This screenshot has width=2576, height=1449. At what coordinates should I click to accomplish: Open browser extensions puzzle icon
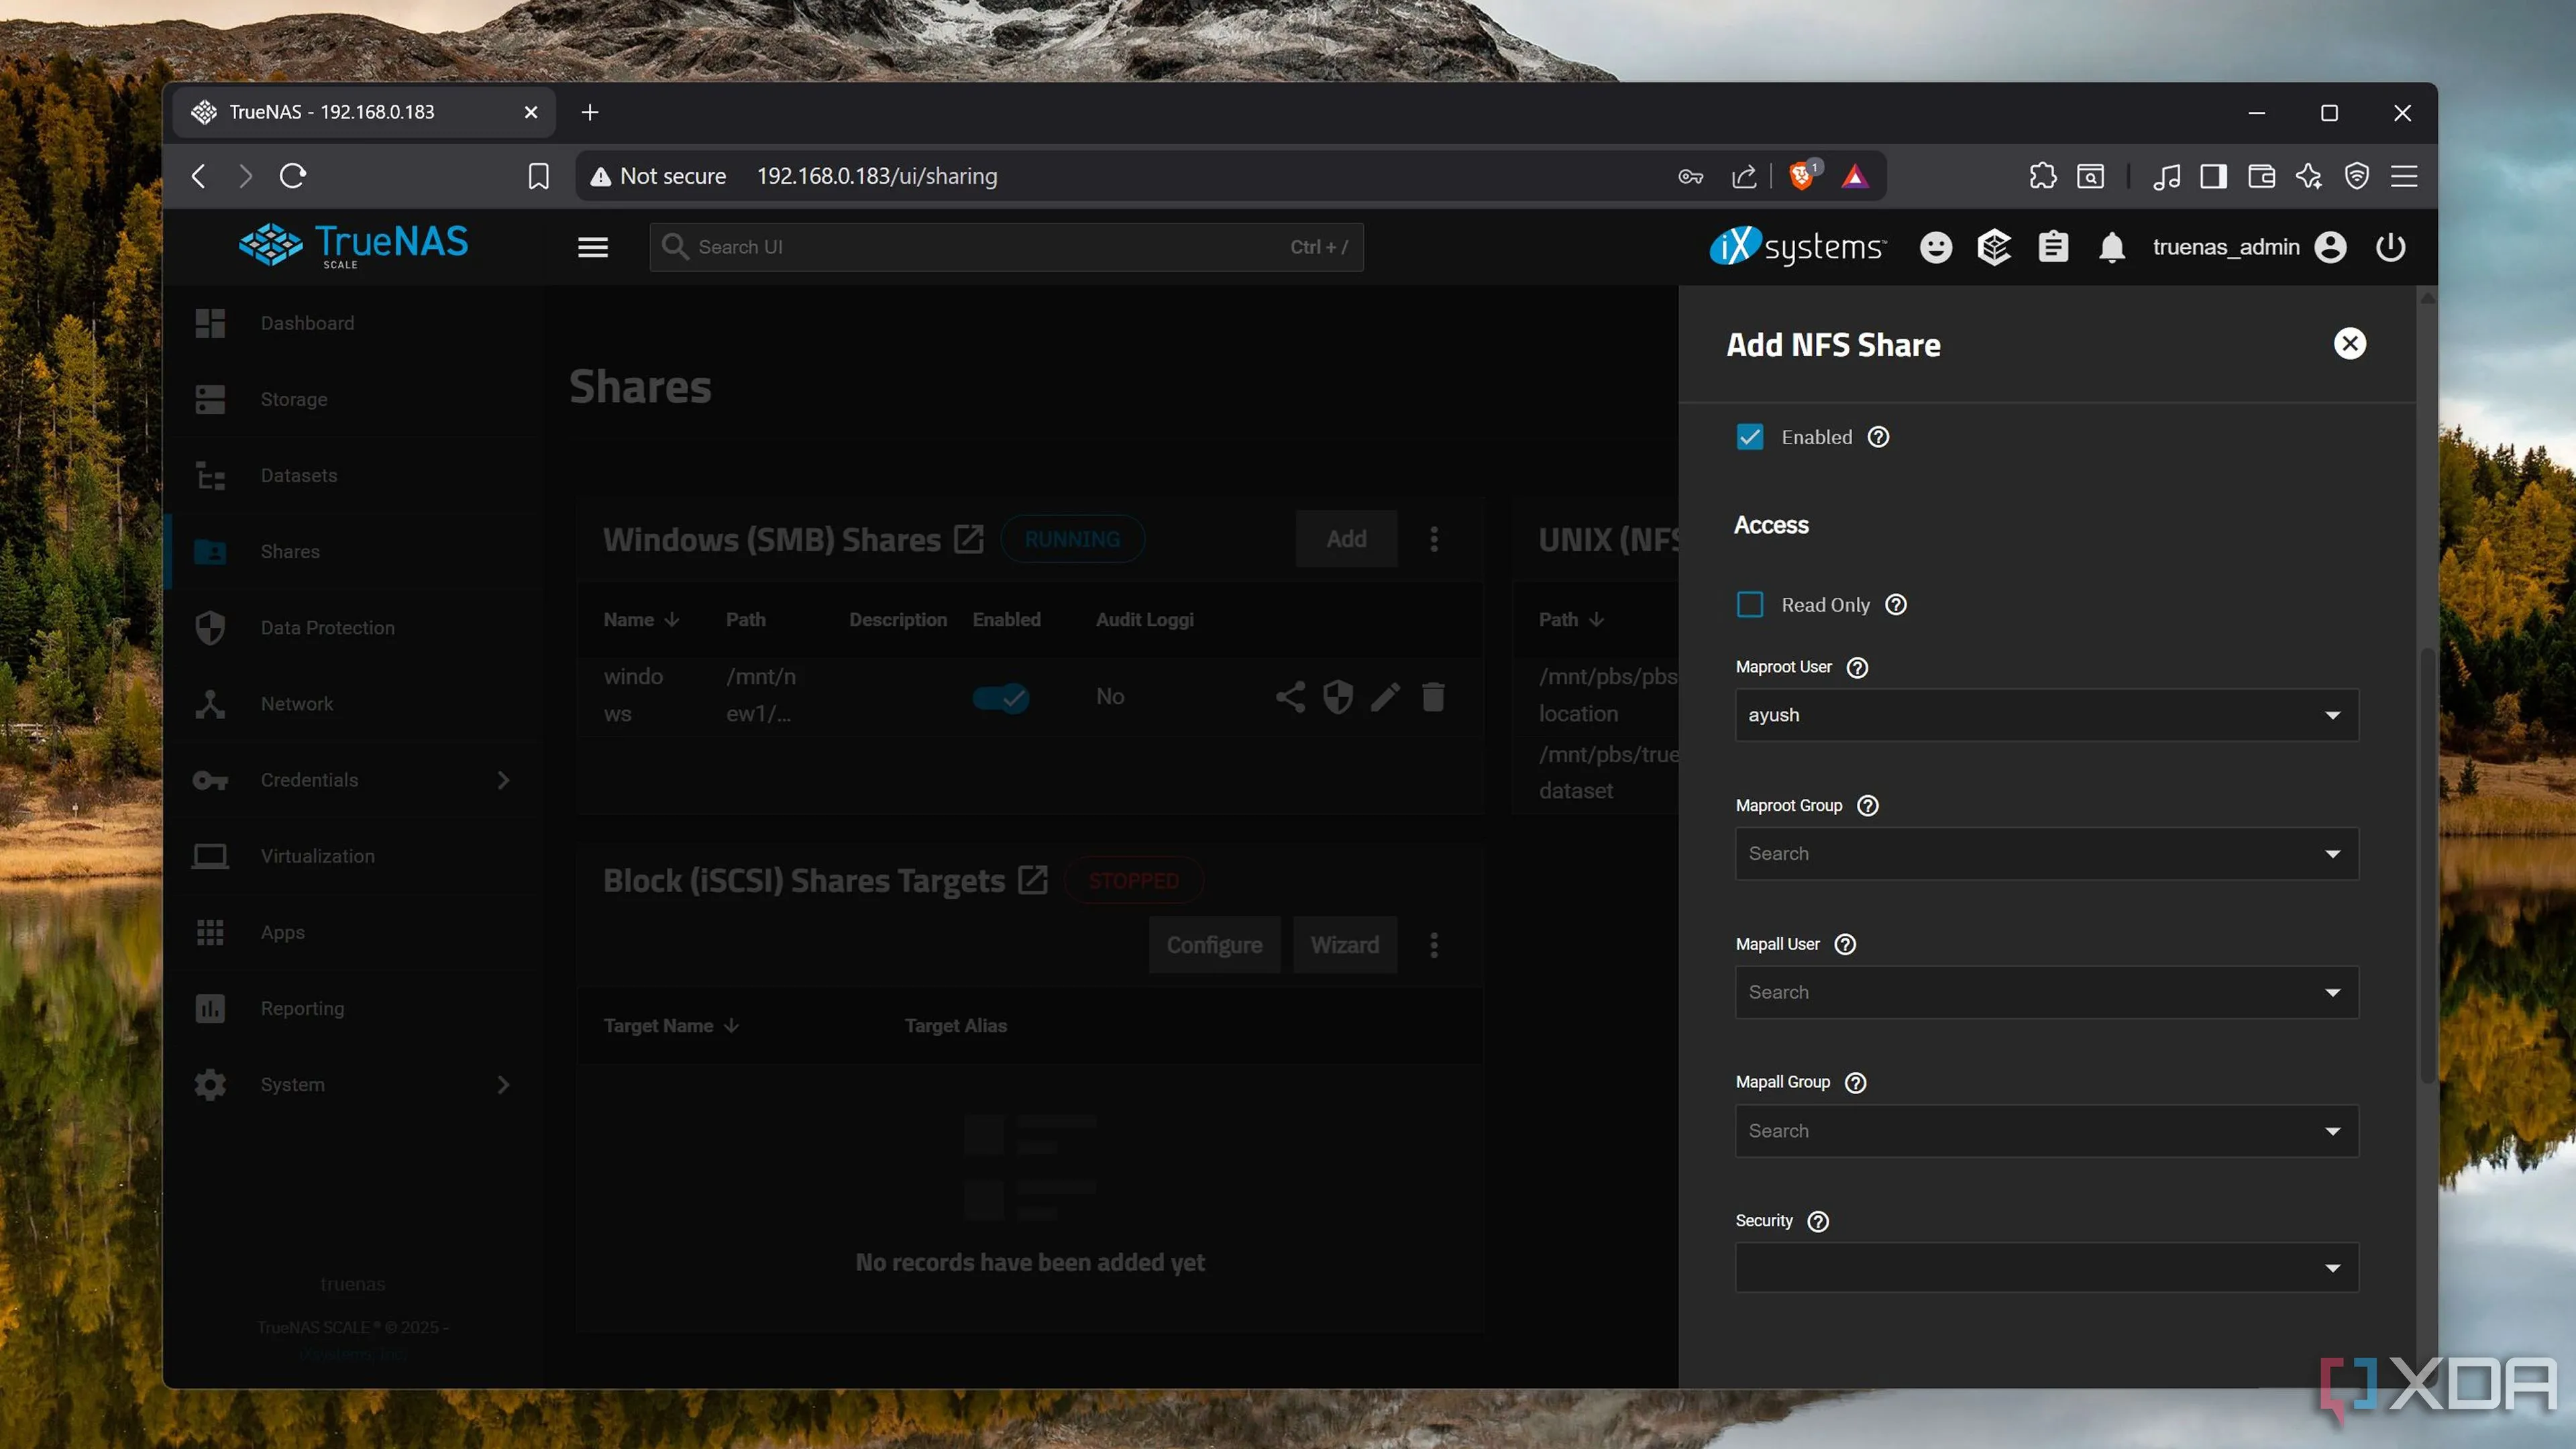pos(2042,176)
